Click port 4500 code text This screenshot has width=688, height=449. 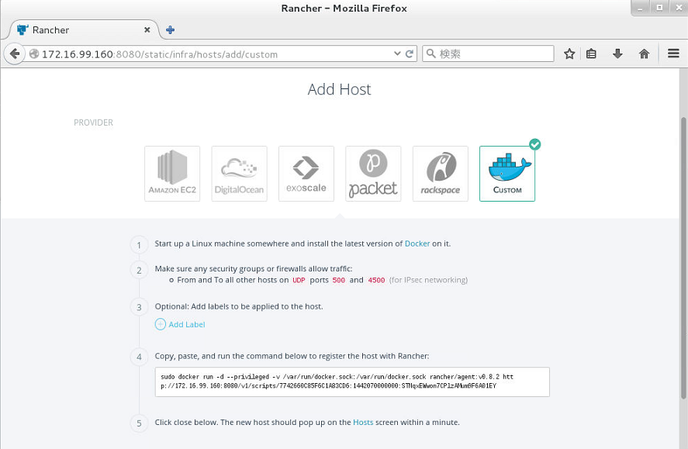click(376, 280)
